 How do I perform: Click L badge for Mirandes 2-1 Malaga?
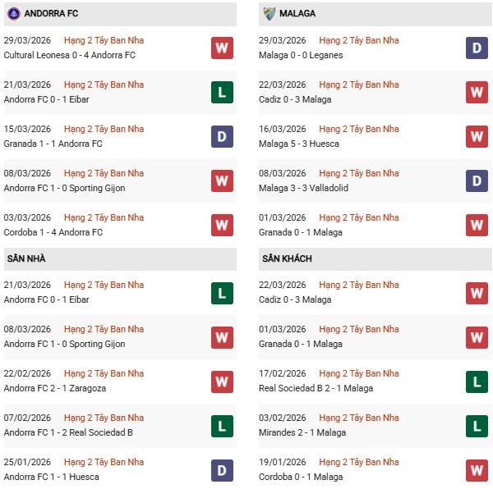477,425
